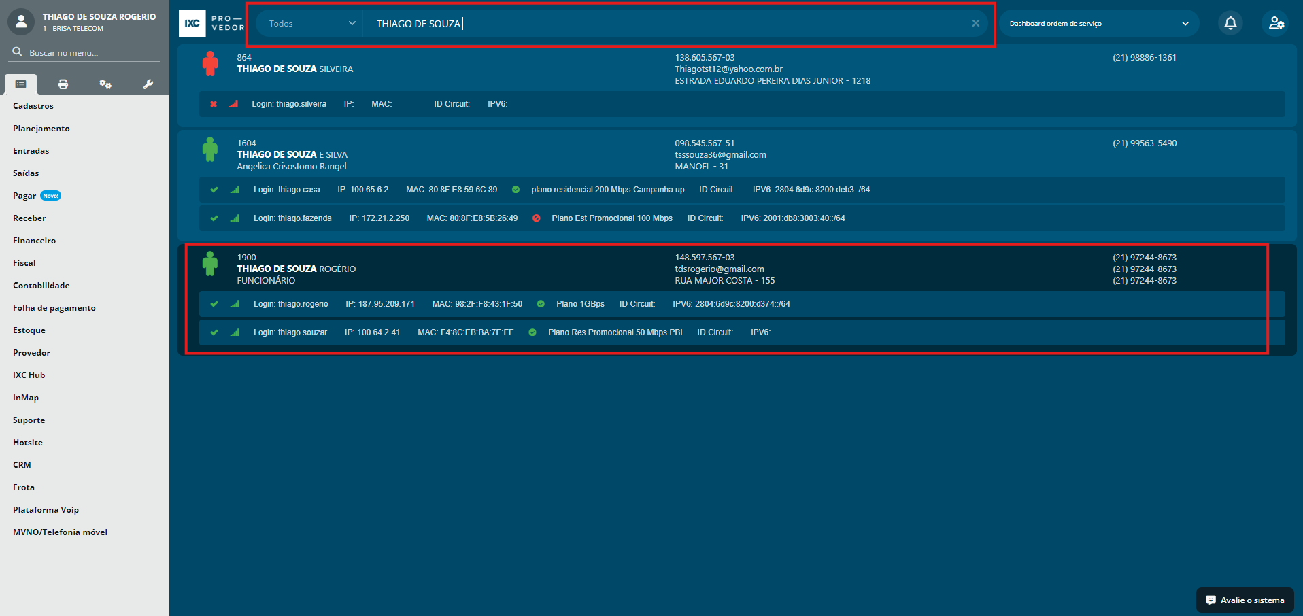Viewport: 1303px width, 616px height.
Task: Select the thiago.rogerio login row
Action: tap(290, 304)
